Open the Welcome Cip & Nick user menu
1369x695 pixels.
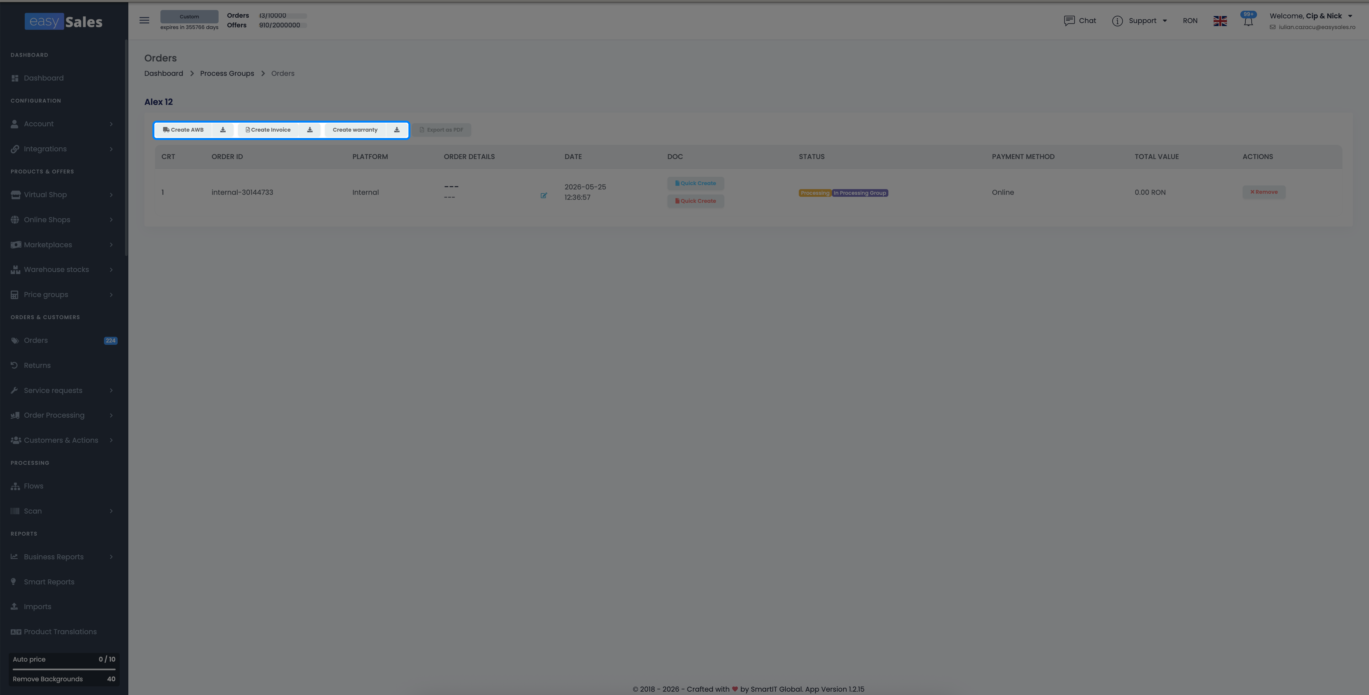tap(1311, 16)
